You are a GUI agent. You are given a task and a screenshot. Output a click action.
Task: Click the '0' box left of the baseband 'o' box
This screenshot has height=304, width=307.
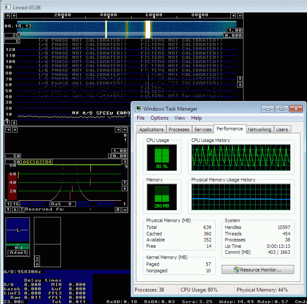coord(117,210)
